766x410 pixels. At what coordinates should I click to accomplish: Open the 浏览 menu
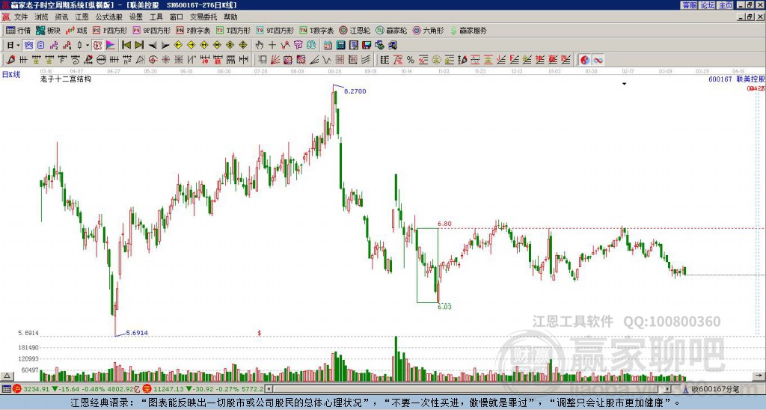42,17
